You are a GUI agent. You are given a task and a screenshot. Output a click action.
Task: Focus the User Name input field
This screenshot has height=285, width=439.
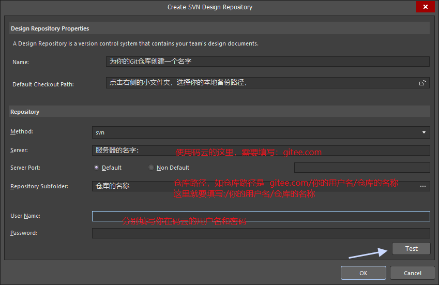(261, 216)
